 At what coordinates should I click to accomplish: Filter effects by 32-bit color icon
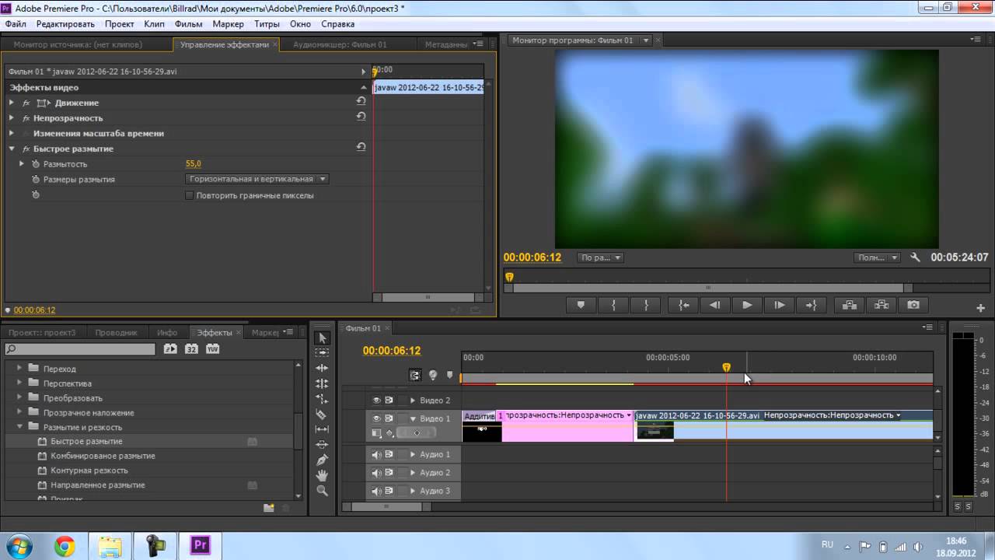pos(191,349)
